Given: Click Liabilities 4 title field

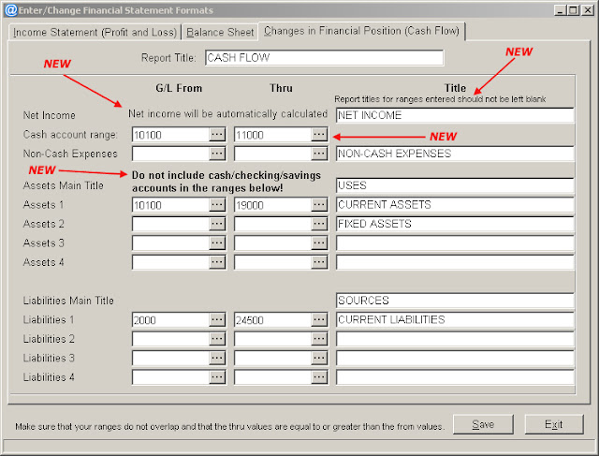Looking at the screenshot, I should pyautogui.click(x=455, y=377).
